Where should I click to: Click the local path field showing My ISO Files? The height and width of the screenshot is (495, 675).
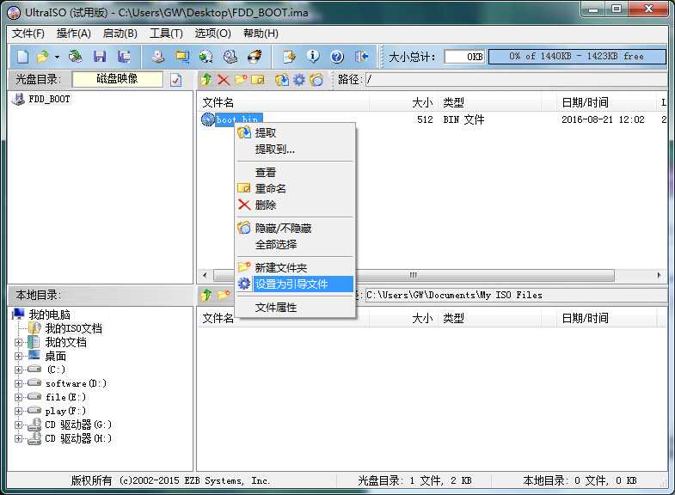[x=516, y=296]
